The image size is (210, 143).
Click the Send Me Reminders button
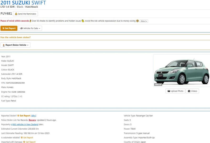point(25,14)
